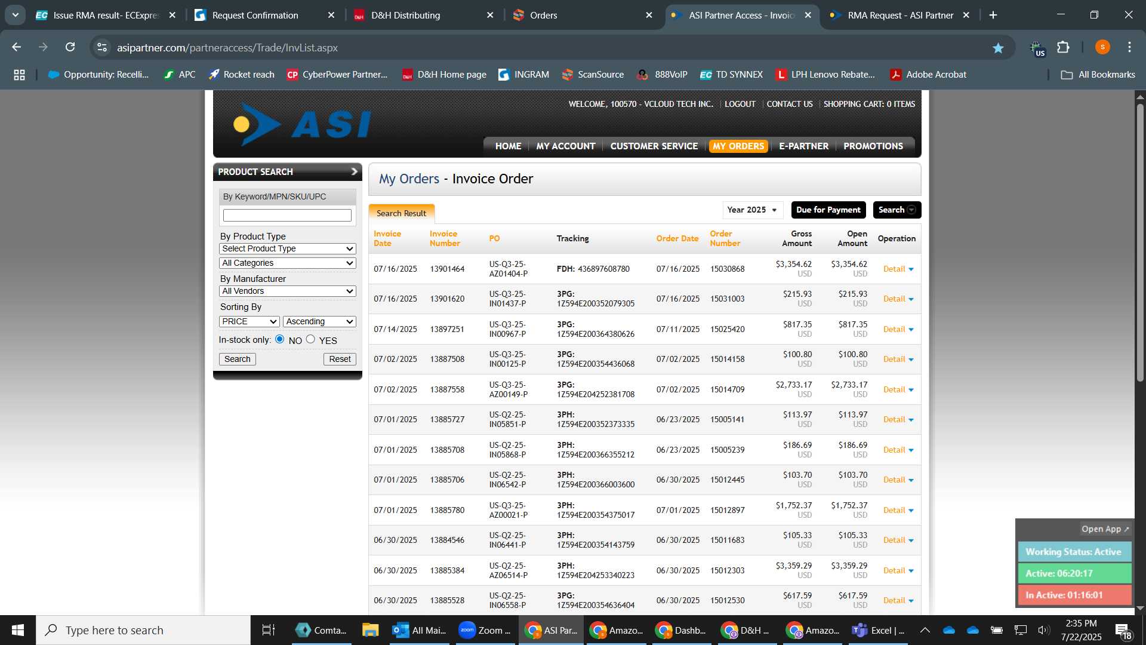The width and height of the screenshot is (1146, 645).
Task: Select In-stock only YES radio button
Action: pos(310,339)
